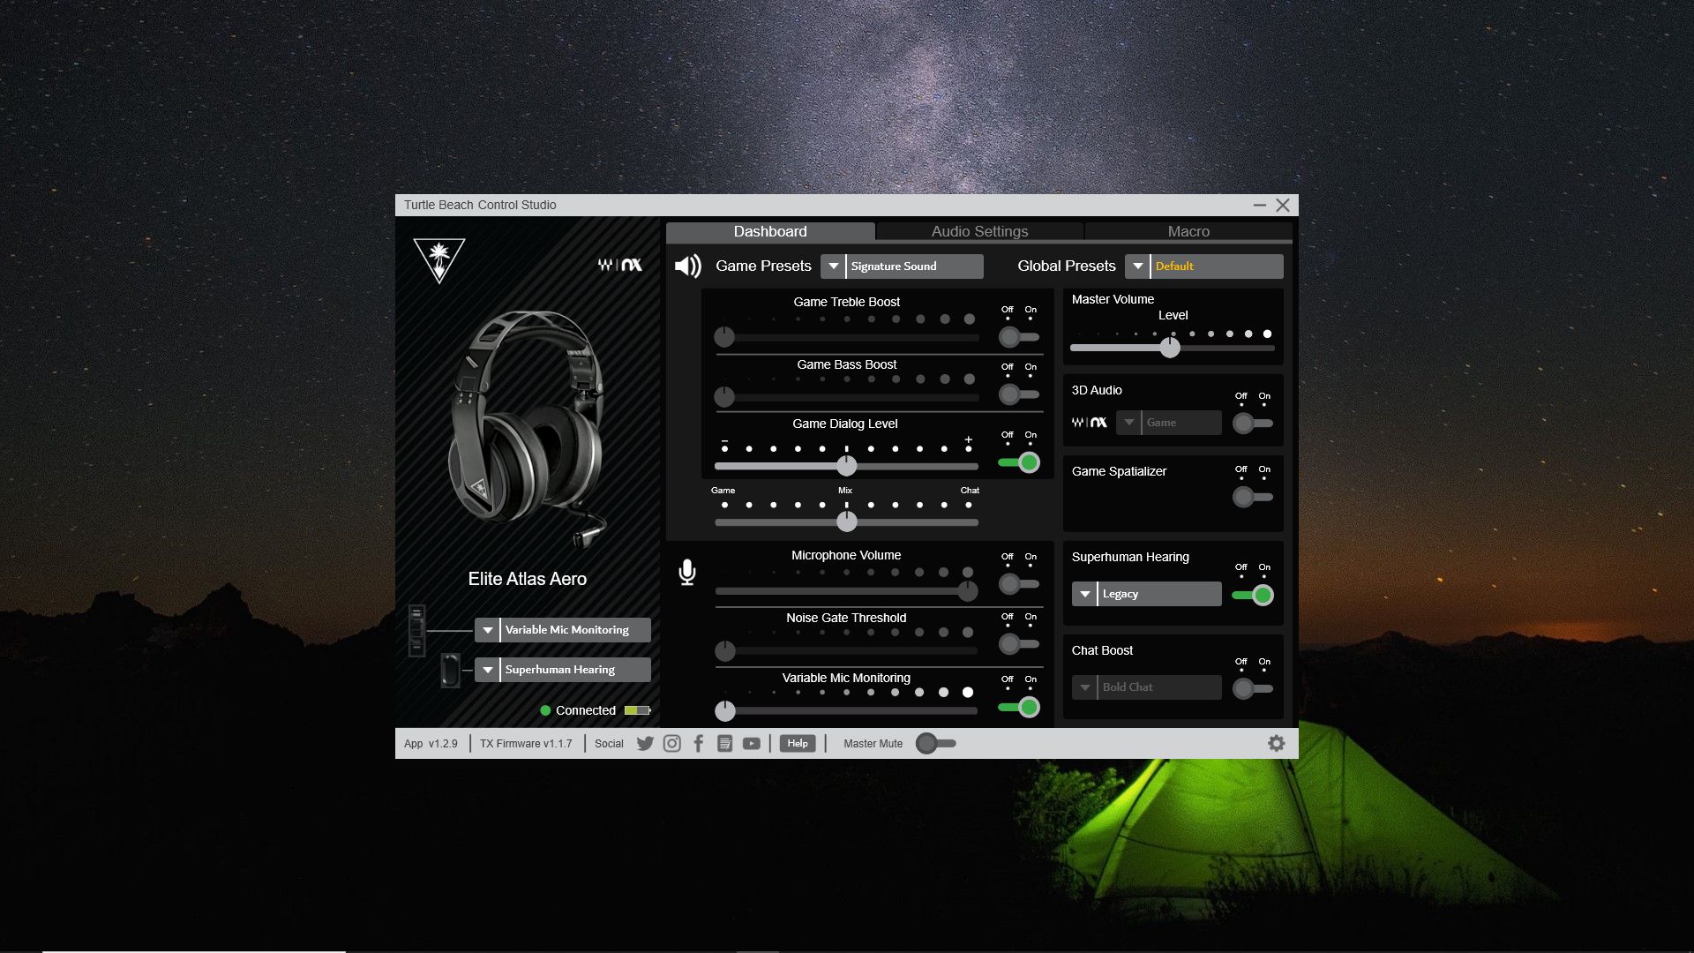
Task: Click the microphone icon beside Microphone Volume
Action: pos(687,574)
